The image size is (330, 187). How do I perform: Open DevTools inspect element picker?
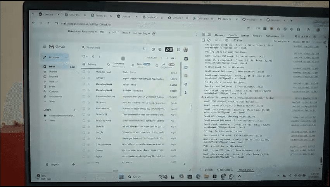204,35
